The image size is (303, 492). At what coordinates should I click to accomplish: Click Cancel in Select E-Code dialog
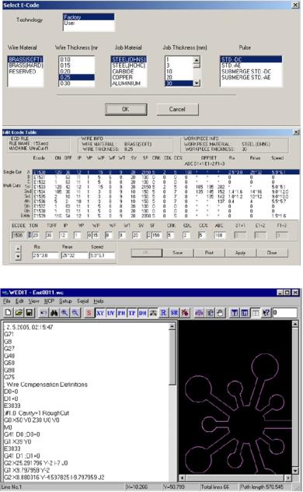(x=177, y=109)
